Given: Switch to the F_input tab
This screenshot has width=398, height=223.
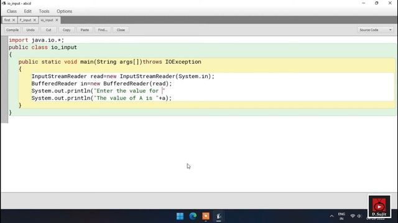Looking at the screenshot, I should point(25,20).
